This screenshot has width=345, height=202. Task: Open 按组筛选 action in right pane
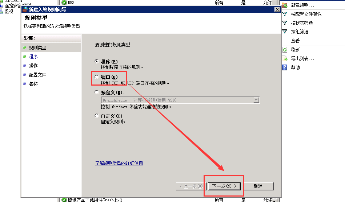point(300,32)
